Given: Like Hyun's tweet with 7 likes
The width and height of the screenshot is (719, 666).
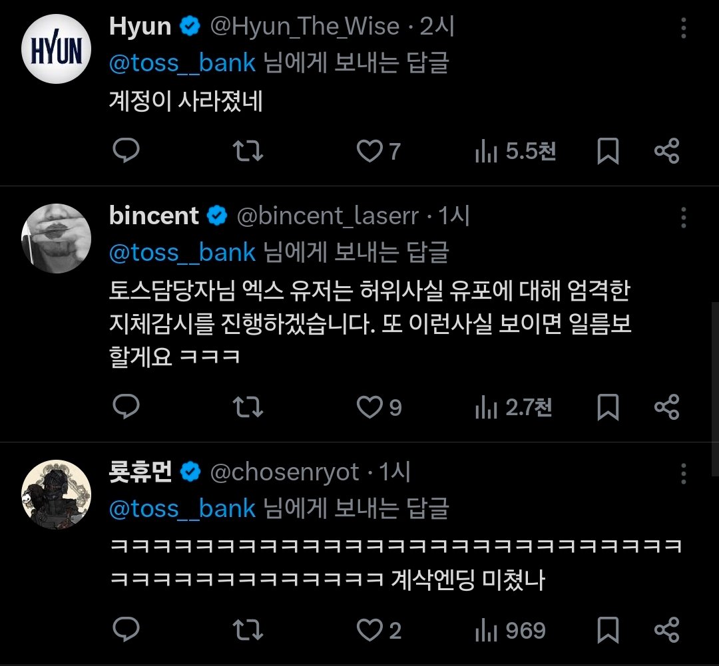Looking at the screenshot, I should (x=369, y=151).
